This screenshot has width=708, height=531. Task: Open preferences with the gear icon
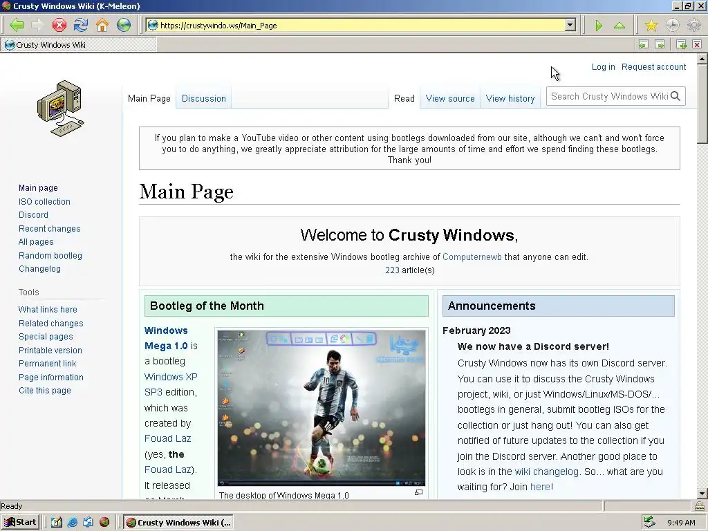coord(693,26)
